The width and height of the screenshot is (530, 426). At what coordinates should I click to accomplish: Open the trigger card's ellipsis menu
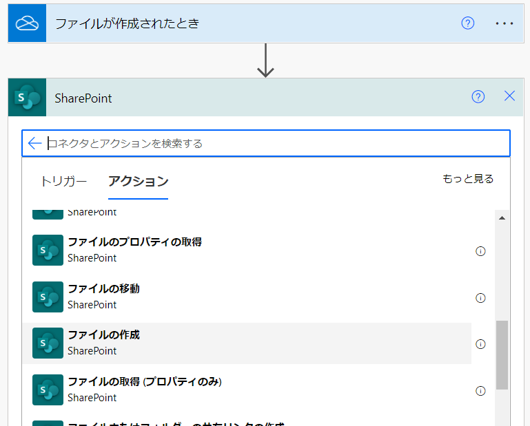[x=504, y=23]
